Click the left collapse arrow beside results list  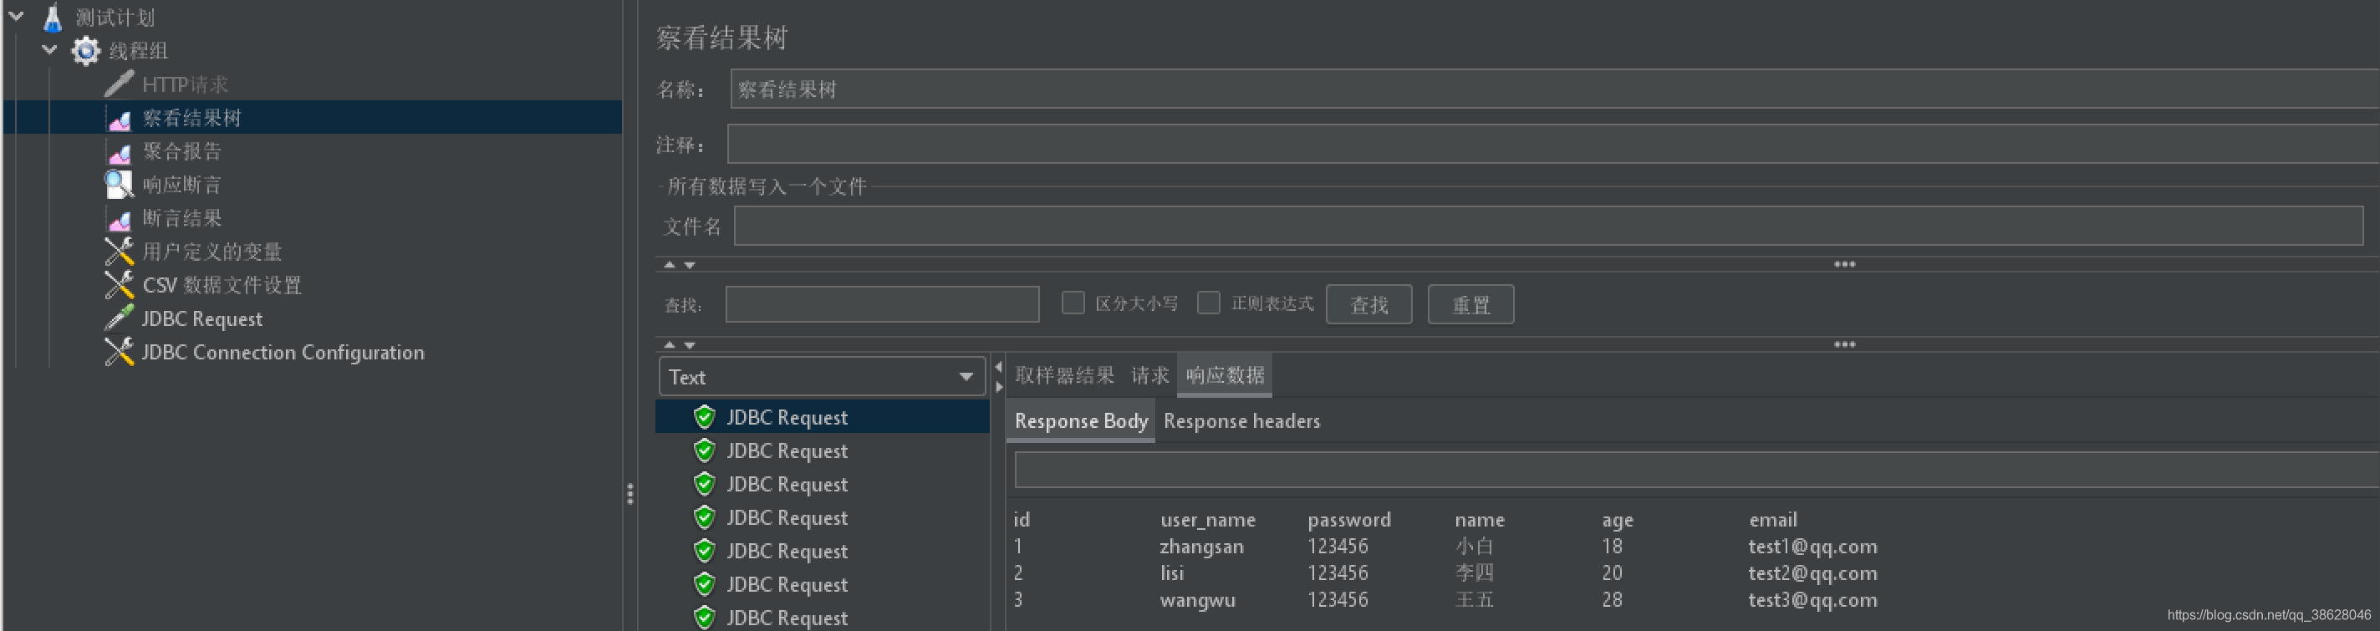tap(999, 368)
